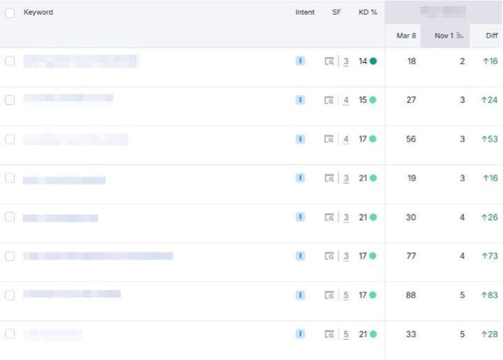Click informational intent badge in KD 15 row
Viewport: 503px width, 360px height.
300,100
